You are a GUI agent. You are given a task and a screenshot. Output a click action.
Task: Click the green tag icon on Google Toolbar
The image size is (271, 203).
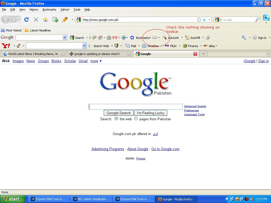coord(94,38)
